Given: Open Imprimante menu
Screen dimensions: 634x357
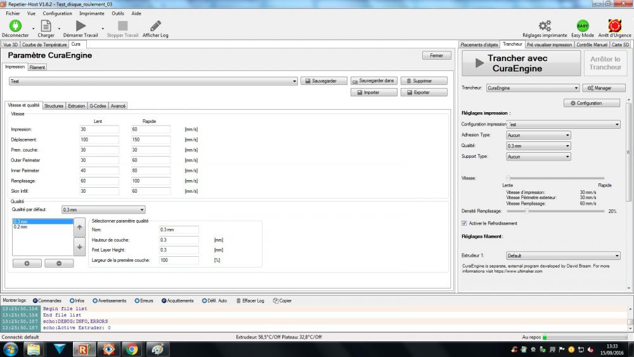Looking at the screenshot, I should [92, 13].
